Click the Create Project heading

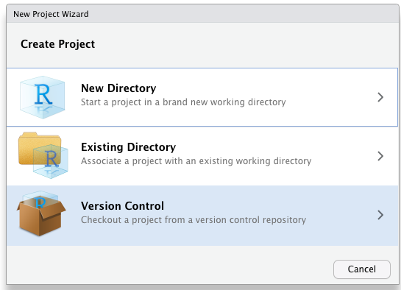(58, 44)
